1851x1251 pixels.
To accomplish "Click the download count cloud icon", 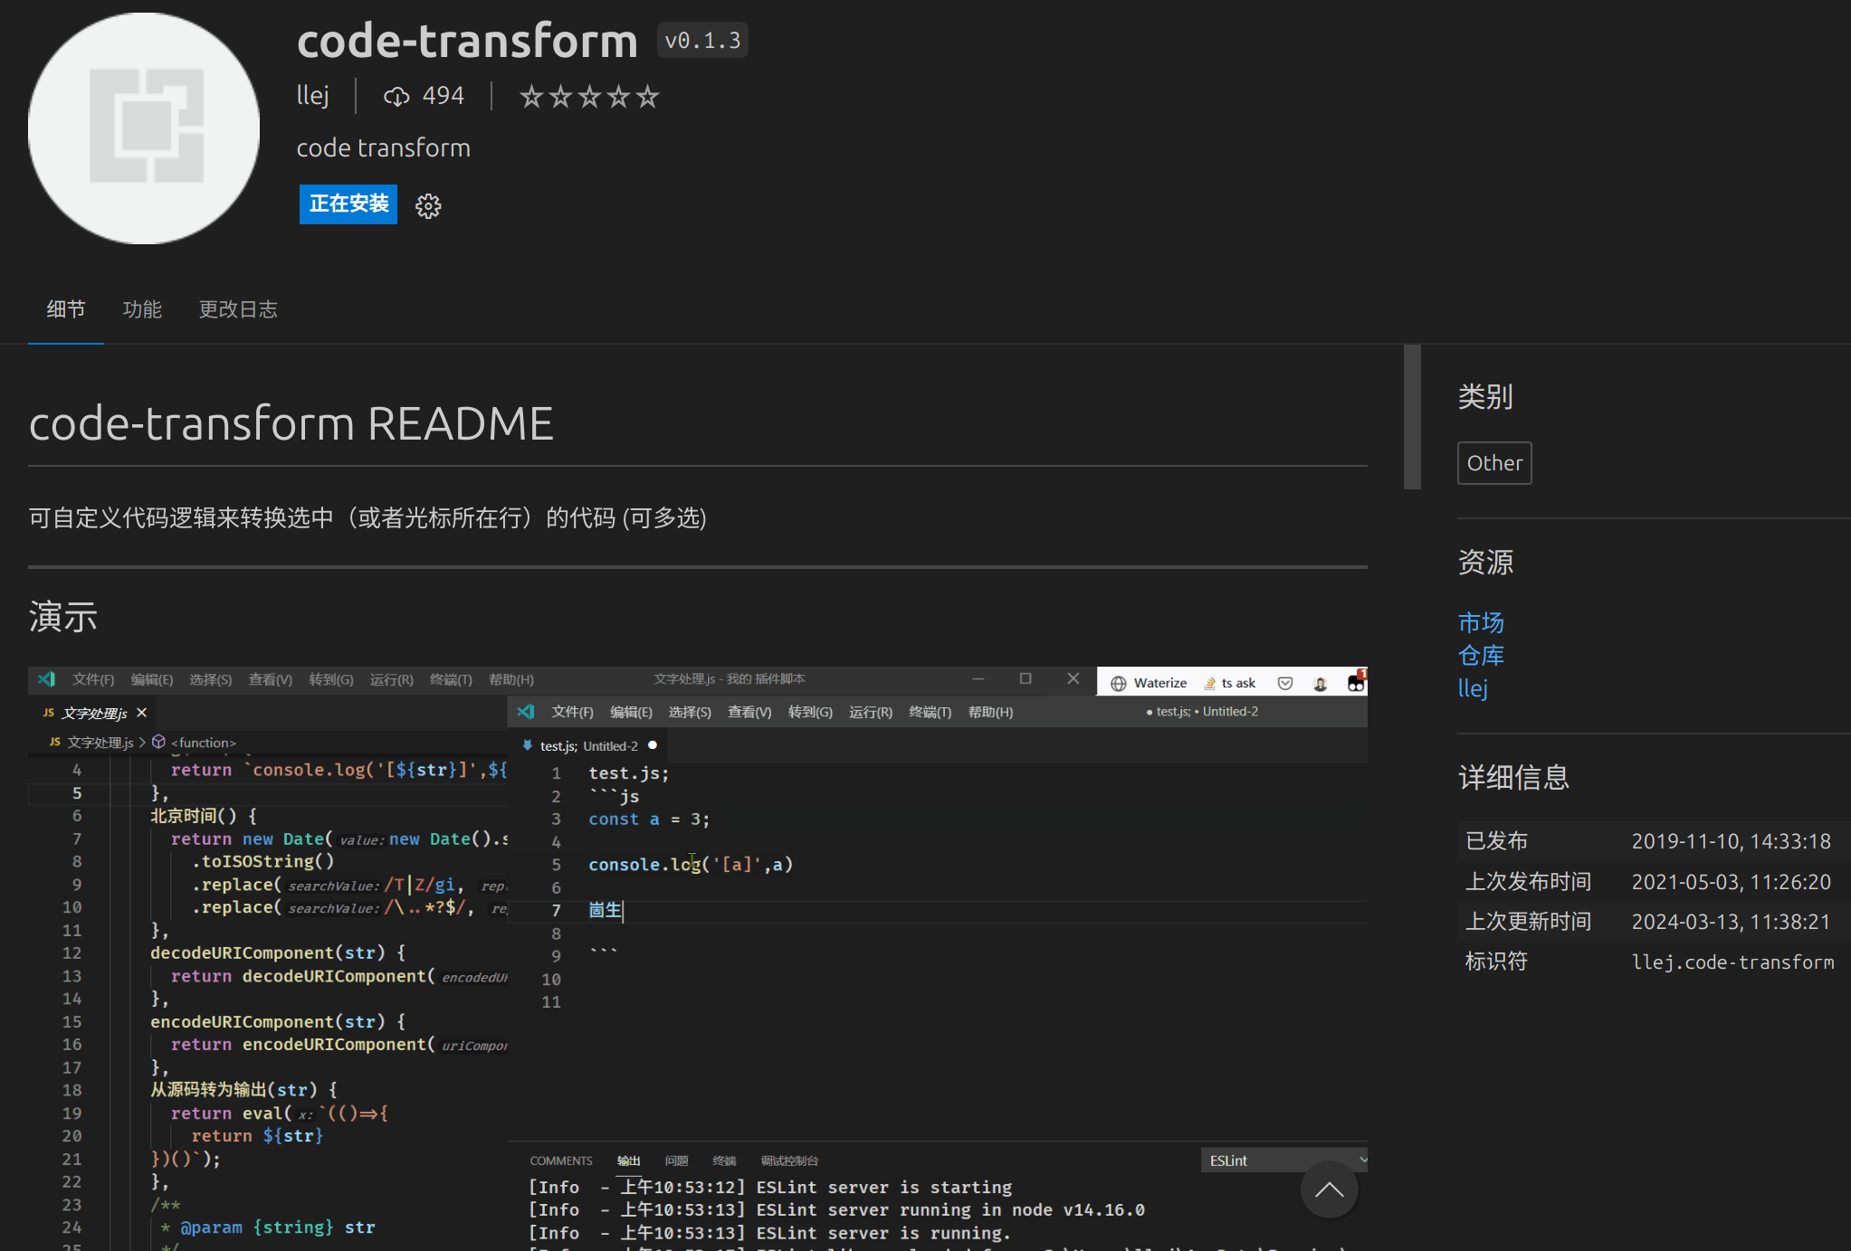I will click(396, 96).
